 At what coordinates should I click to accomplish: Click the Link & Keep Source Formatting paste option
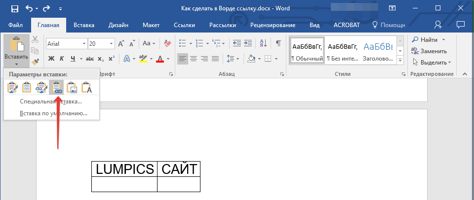[x=42, y=88]
